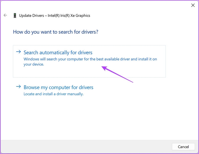Click "How do you want to search for drivers?" heading
The image size is (199, 154).
click(x=56, y=32)
